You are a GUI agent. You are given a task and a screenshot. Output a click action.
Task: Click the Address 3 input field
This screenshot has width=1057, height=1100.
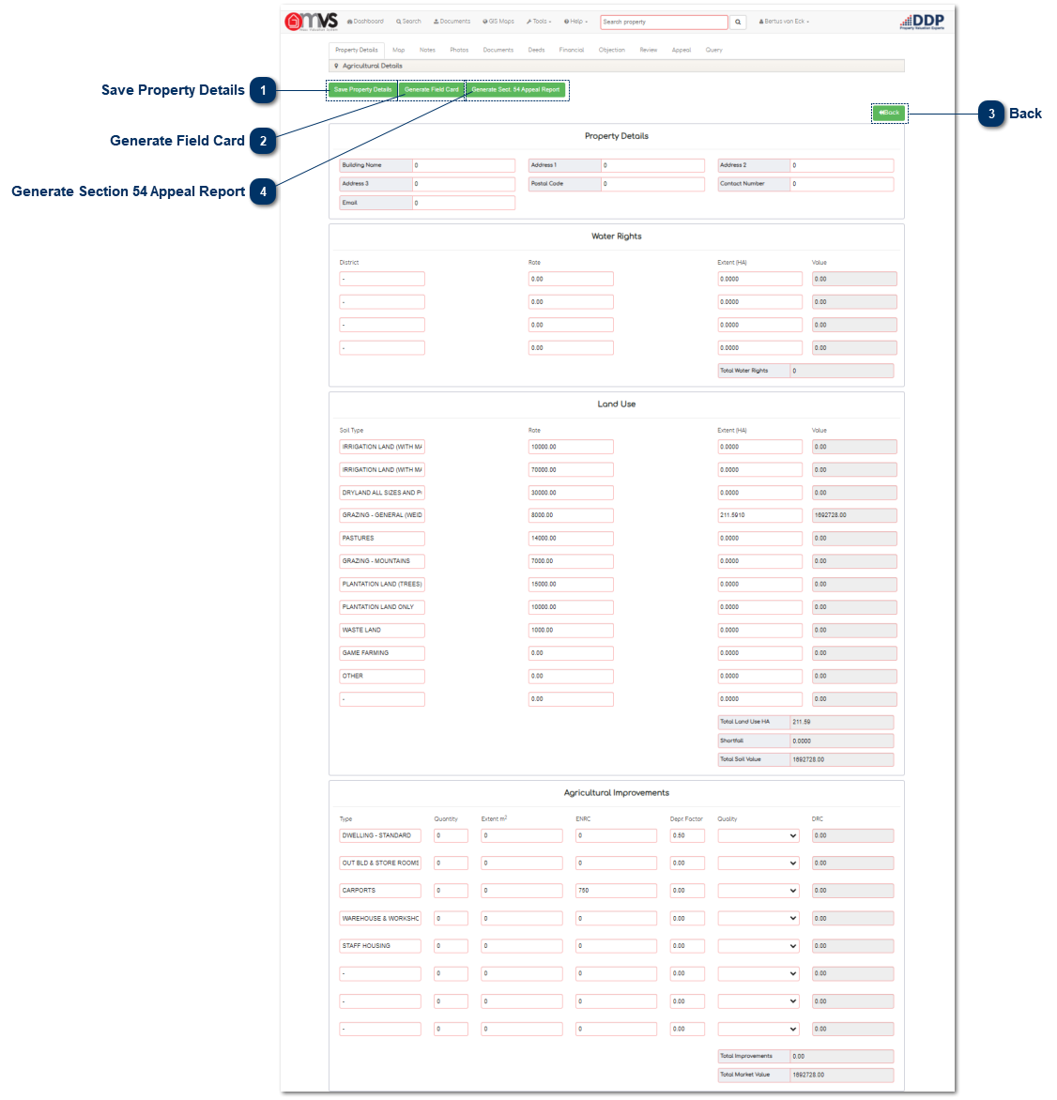tap(464, 184)
